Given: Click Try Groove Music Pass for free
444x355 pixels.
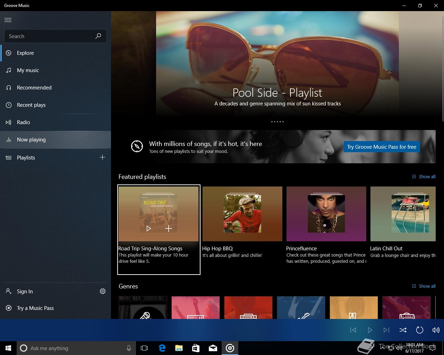Looking at the screenshot, I should [x=382, y=147].
